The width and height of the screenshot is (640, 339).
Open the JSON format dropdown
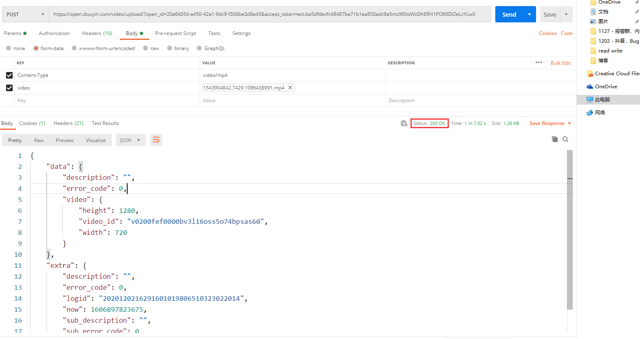130,140
